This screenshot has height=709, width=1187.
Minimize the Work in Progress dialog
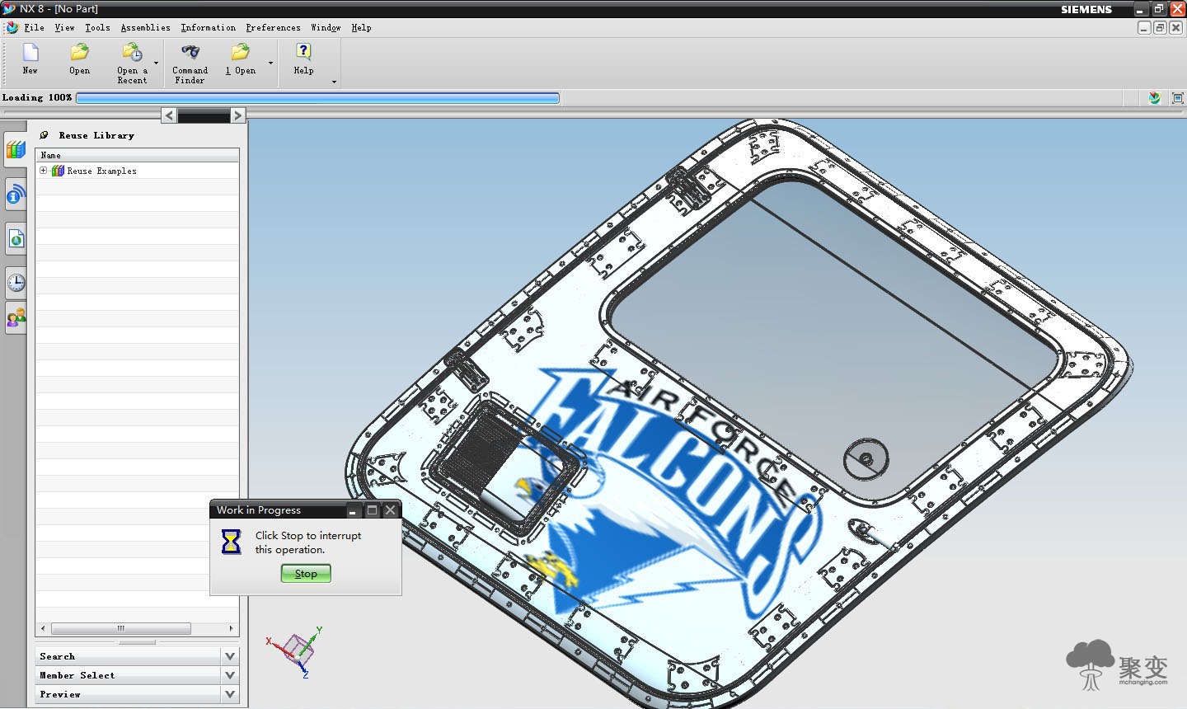pyautogui.click(x=353, y=510)
